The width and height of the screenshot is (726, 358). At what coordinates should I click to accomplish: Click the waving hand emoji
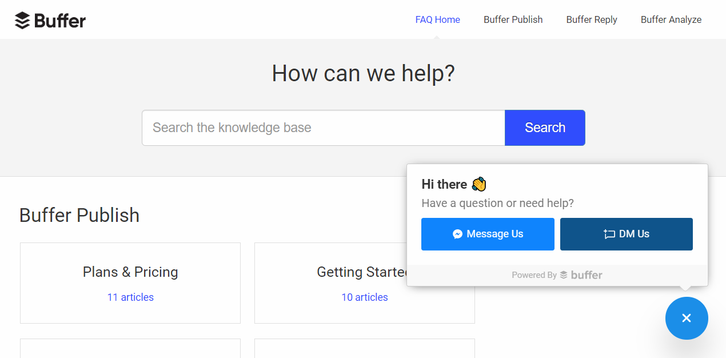coord(478,184)
